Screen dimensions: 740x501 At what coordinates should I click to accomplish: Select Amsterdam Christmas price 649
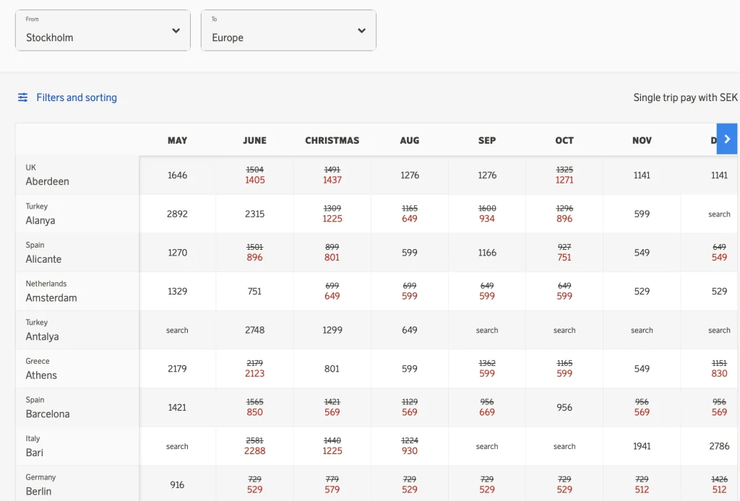coord(332,296)
